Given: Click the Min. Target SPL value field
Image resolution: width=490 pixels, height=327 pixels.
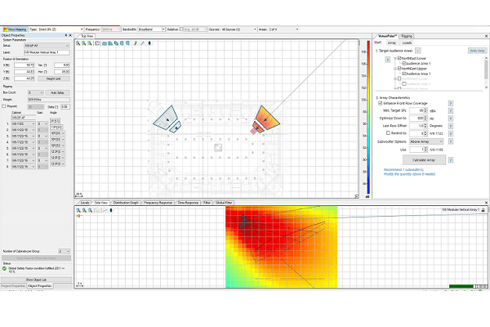Looking at the screenshot, I should tap(418, 111).
